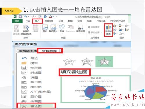145x109 pixels.
Task: Choose the basic radar chart subtype
Action: pyautogui.click(x=69, y=62)
